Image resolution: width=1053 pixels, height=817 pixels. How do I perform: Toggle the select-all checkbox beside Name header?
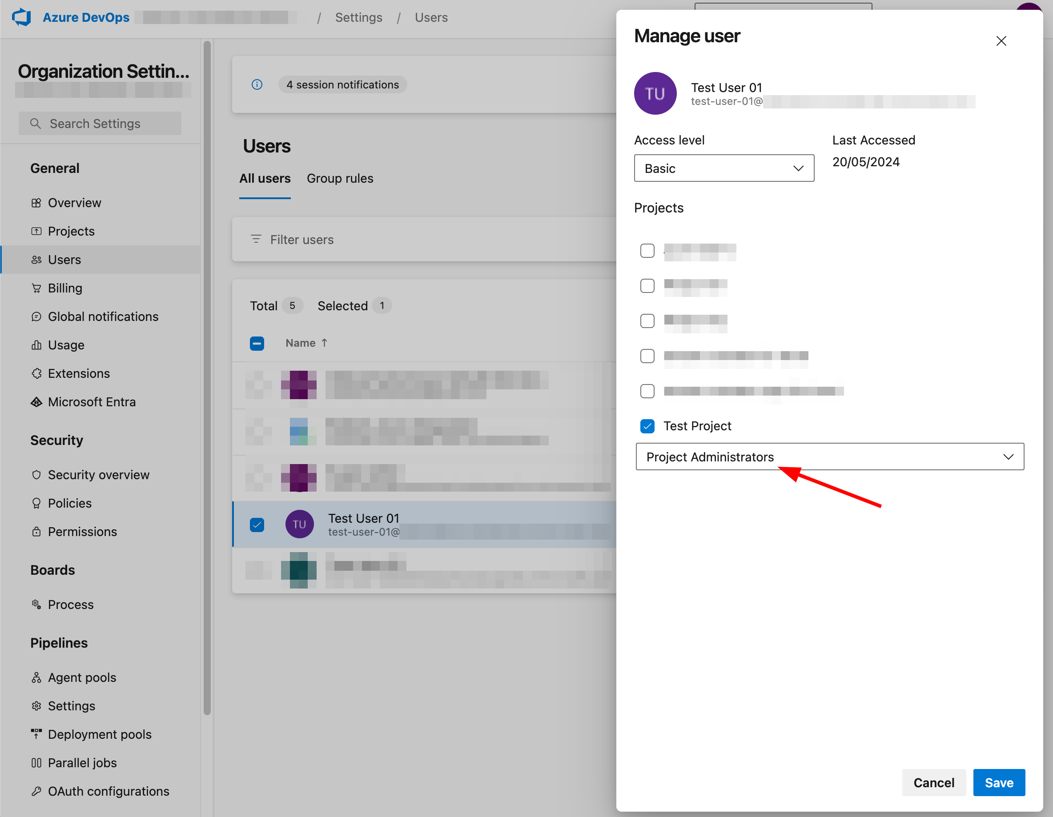coord(257,343)
